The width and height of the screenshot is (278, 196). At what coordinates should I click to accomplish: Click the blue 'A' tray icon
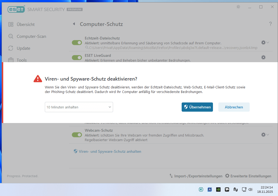pyautogui.click(x=209, y=190)
